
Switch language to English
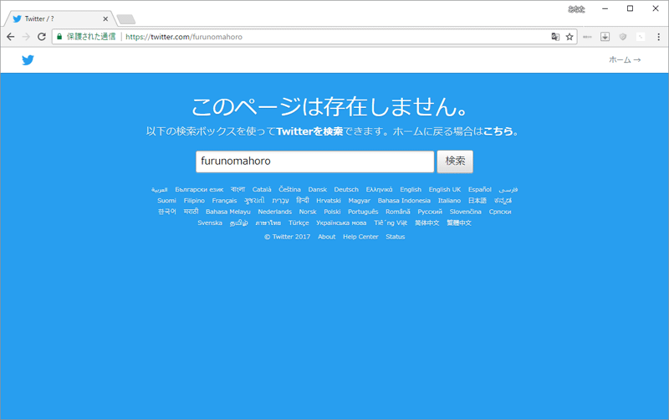tap(411, 190)
